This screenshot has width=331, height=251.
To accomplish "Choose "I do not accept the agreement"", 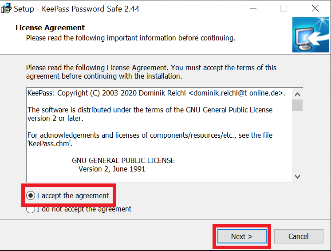I will (x=31, y=209).
